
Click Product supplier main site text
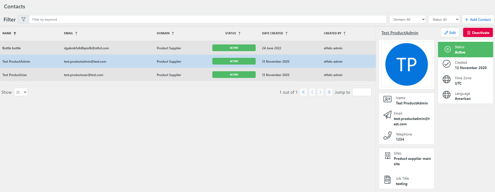click(412, 161)
